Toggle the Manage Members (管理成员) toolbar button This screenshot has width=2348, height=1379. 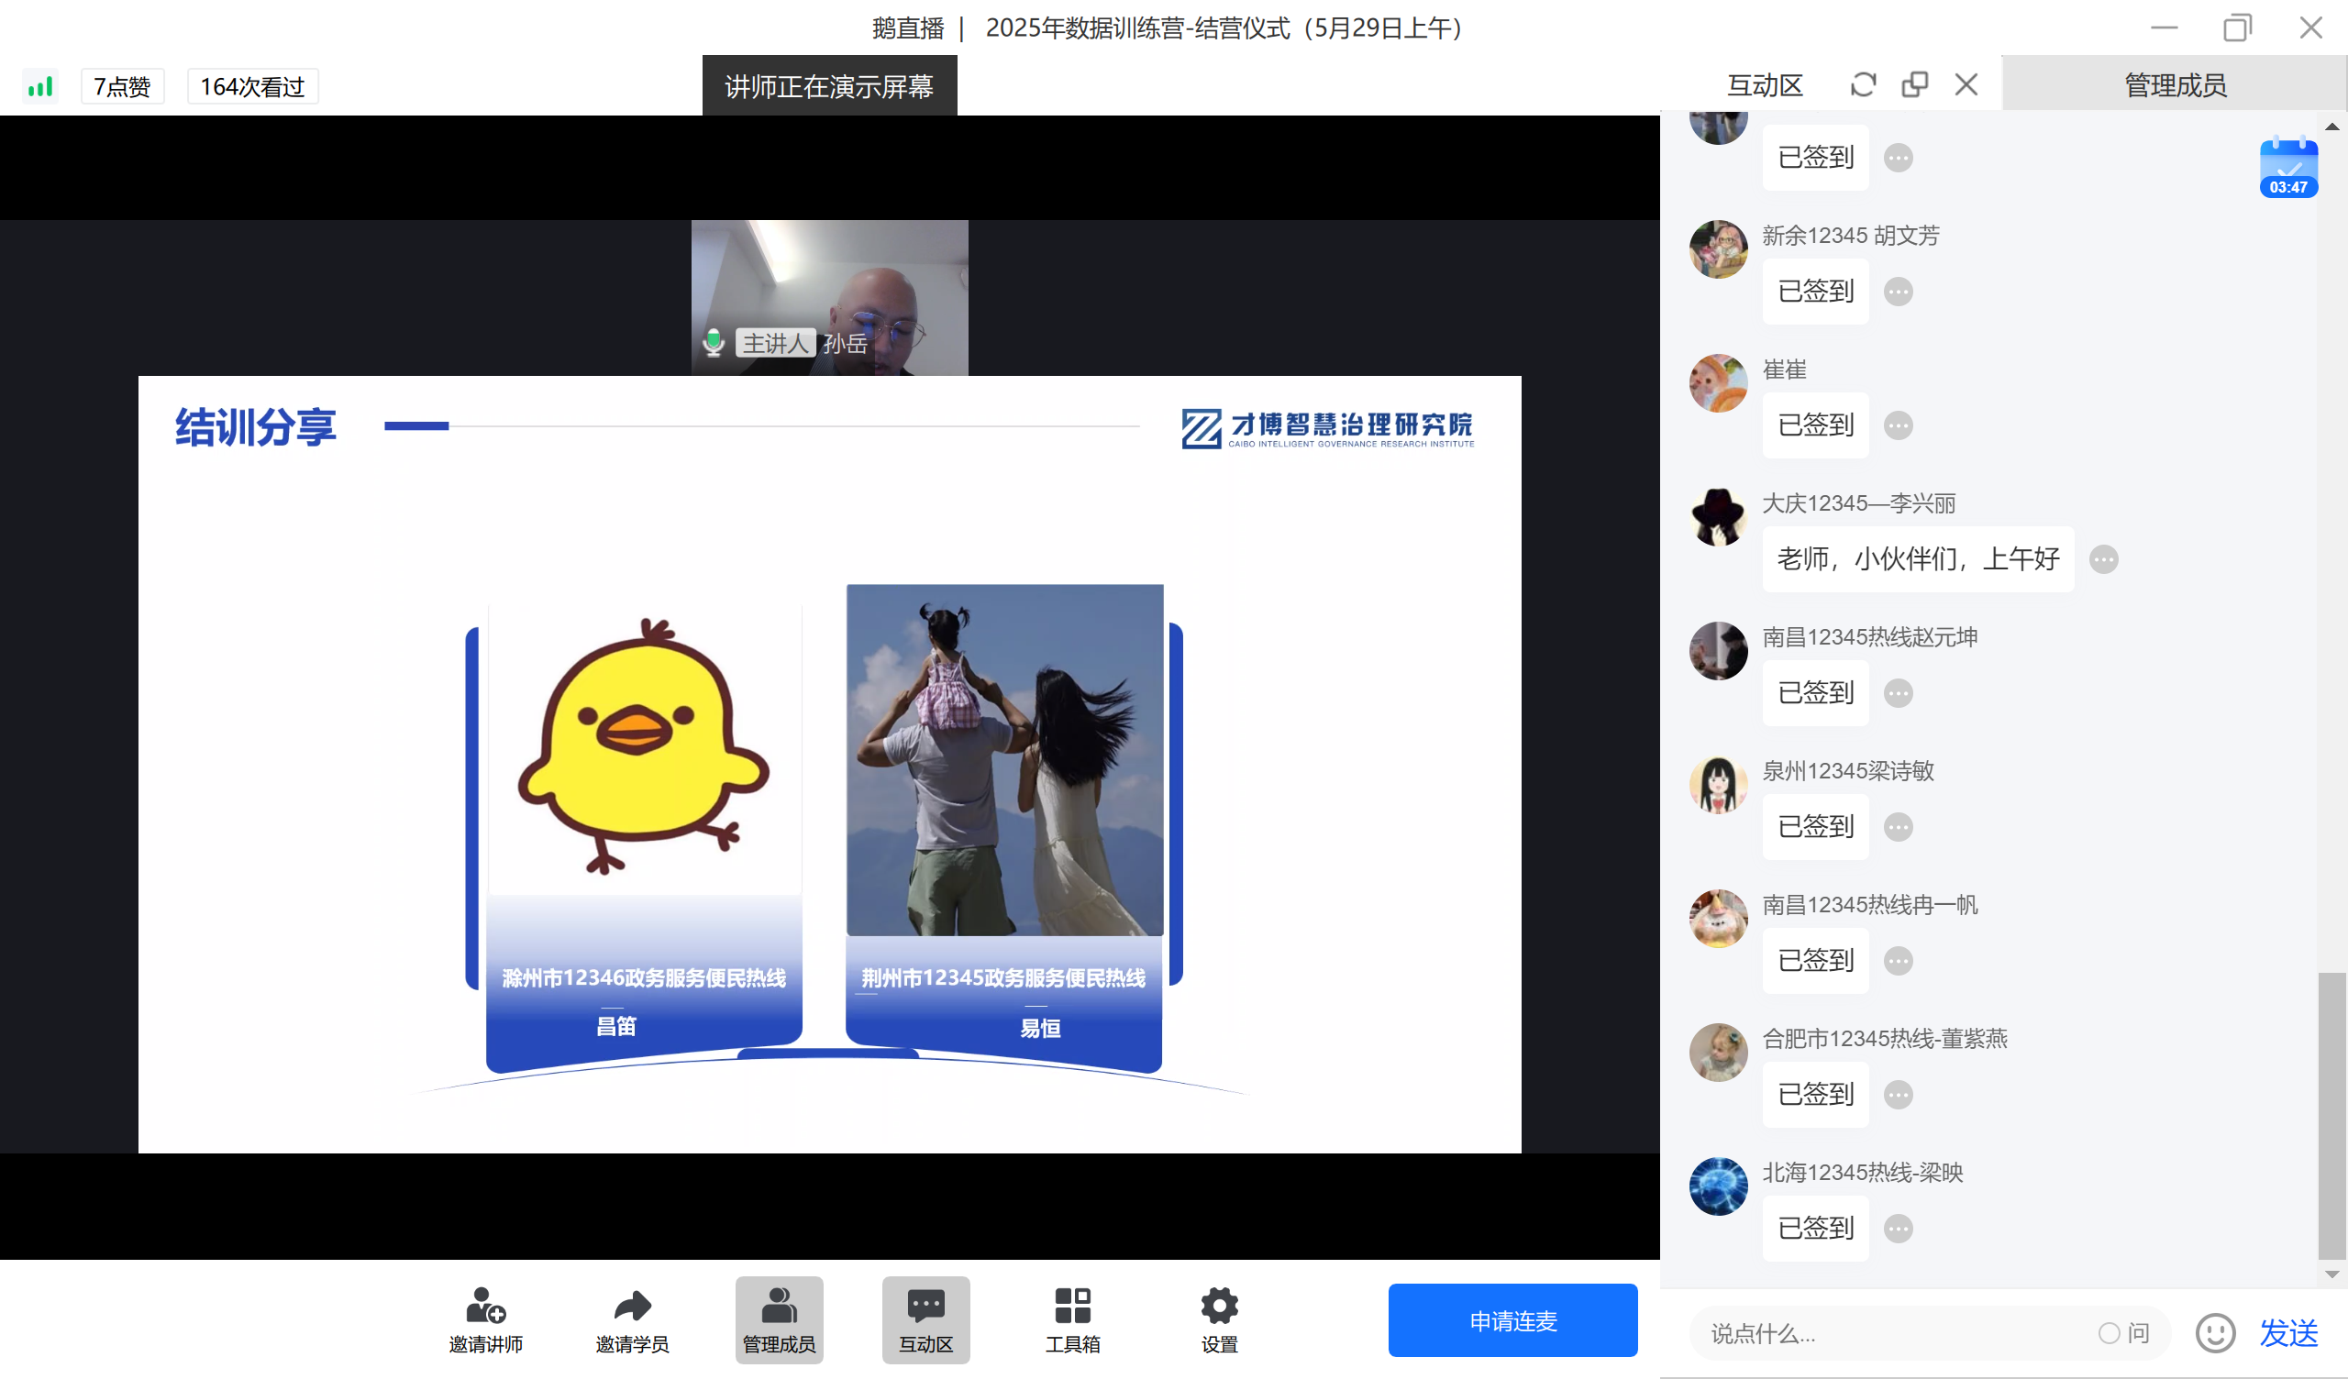click(x=779, y=1319)
